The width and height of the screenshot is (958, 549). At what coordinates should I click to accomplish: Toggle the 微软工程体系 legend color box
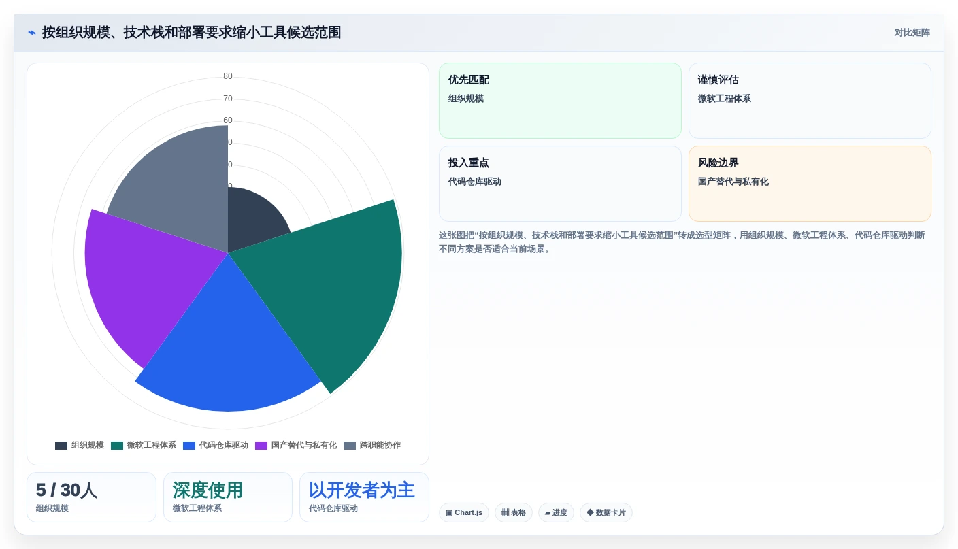(x=117, y=446)
